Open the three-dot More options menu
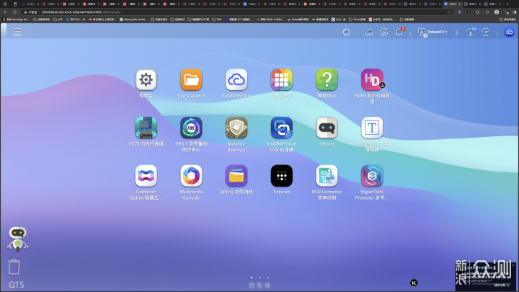The height and width of the screenshot is (292, 519). (456, 32)
